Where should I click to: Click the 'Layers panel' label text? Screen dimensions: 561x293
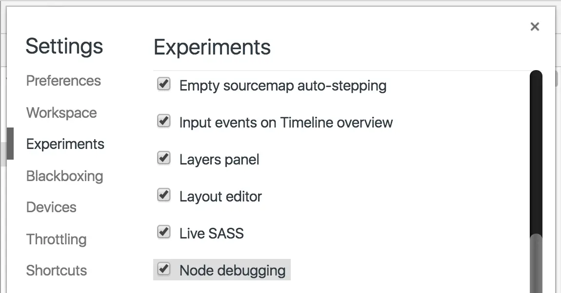(x=220, y=160)
